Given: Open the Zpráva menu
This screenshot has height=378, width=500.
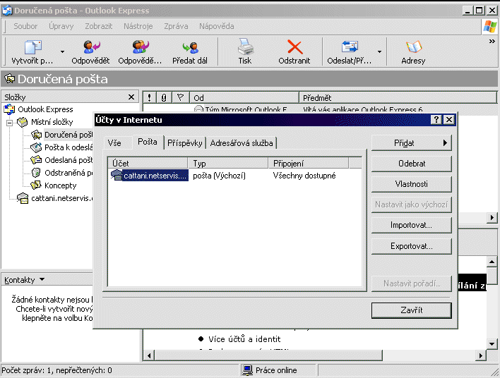Looking at the screenshot, I should coord(176,26).
